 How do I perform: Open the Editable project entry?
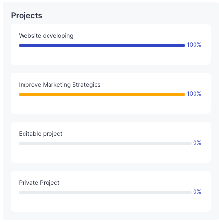41,134
